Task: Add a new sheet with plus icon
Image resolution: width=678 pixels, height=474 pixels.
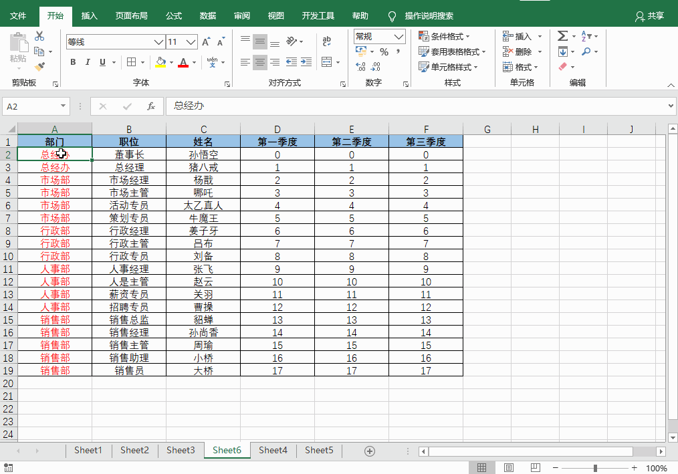Action: click(370, 451)
